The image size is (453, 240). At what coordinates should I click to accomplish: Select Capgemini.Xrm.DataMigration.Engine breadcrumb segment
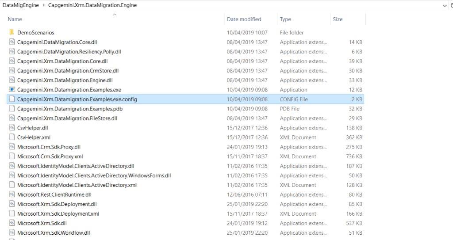click(92, 5)
